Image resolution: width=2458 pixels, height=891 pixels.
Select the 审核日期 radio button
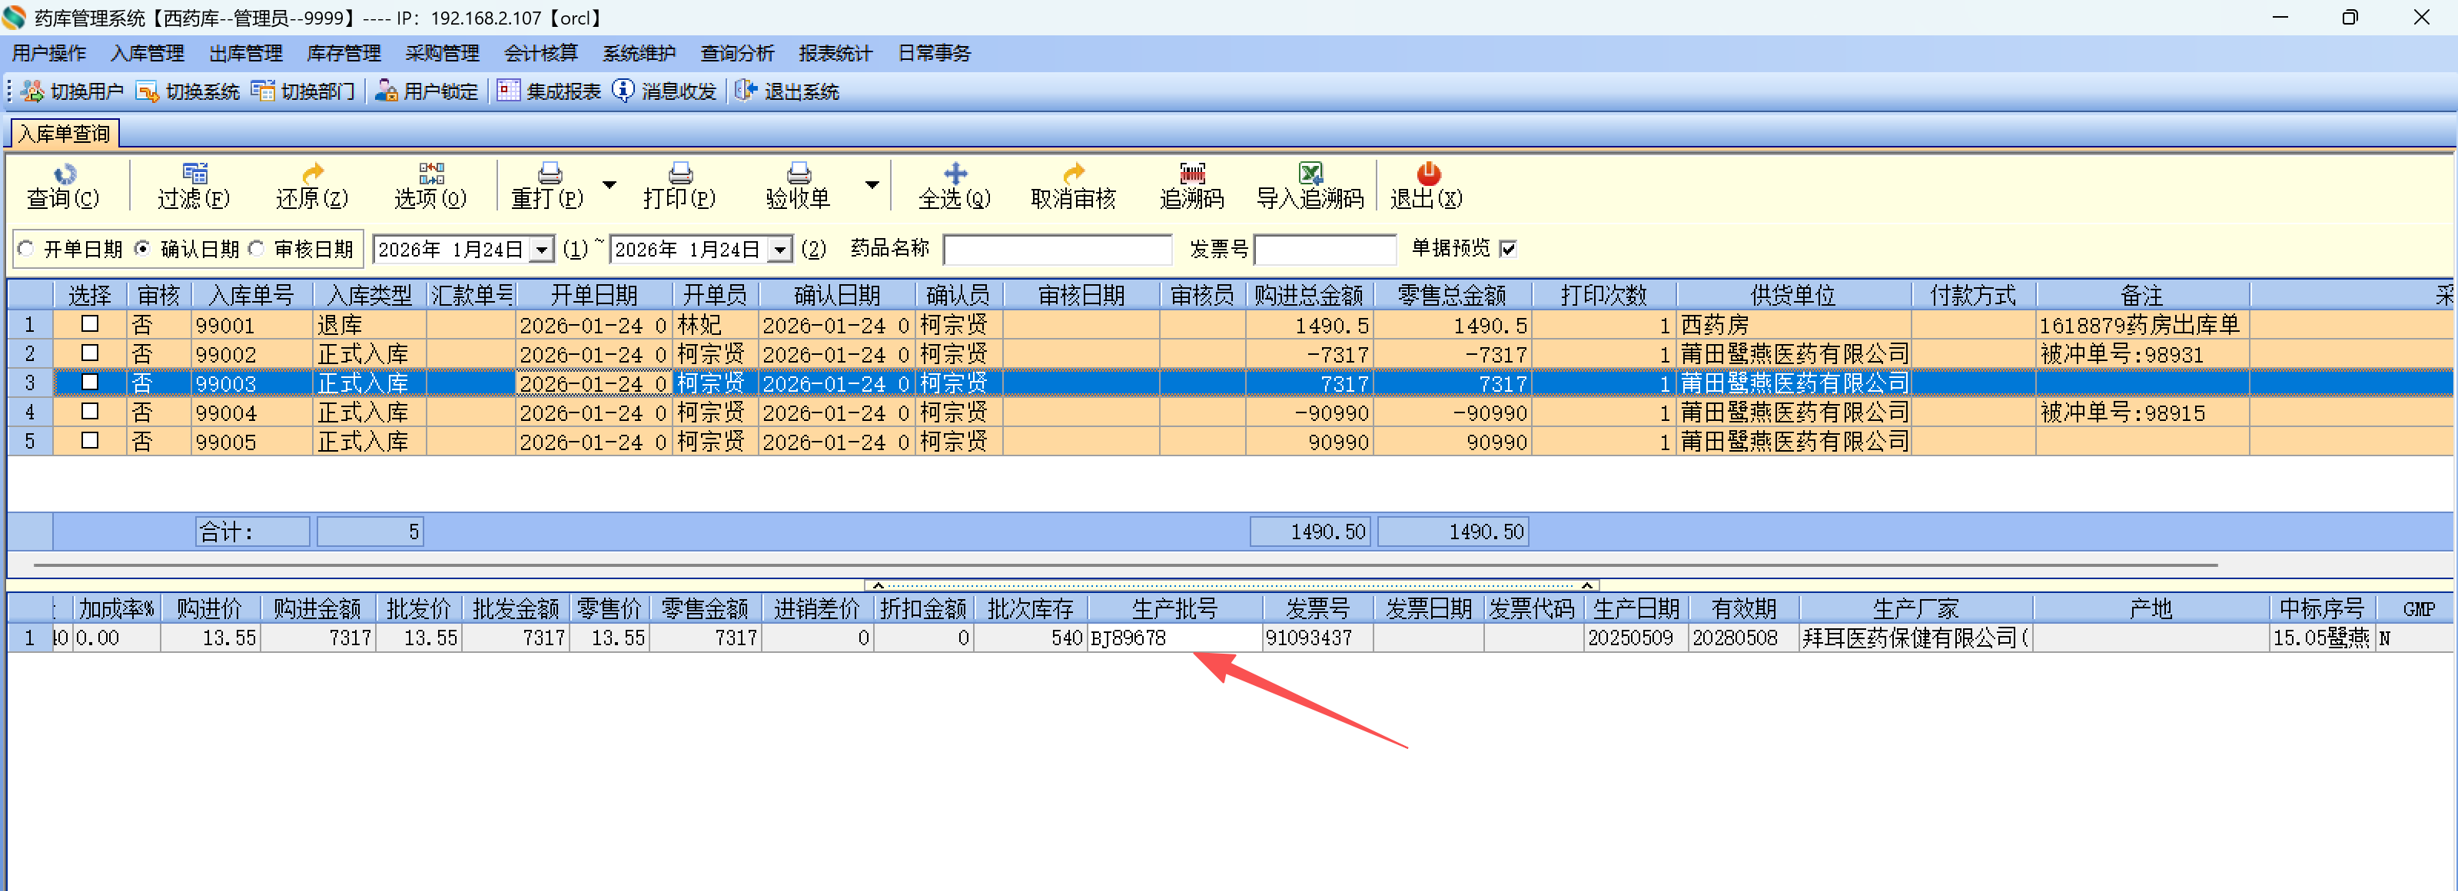[257, 249]
